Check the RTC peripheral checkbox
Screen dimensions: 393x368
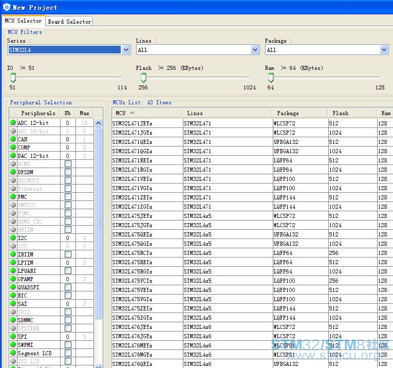pos(68,296)
